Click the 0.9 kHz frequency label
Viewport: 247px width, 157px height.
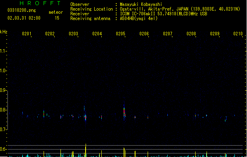(3, 90)
